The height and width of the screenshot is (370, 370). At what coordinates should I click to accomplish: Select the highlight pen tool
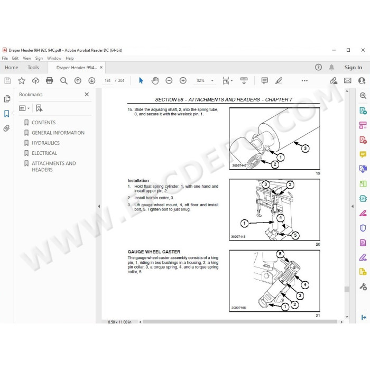pyautogui.click(x=279, y=81)
